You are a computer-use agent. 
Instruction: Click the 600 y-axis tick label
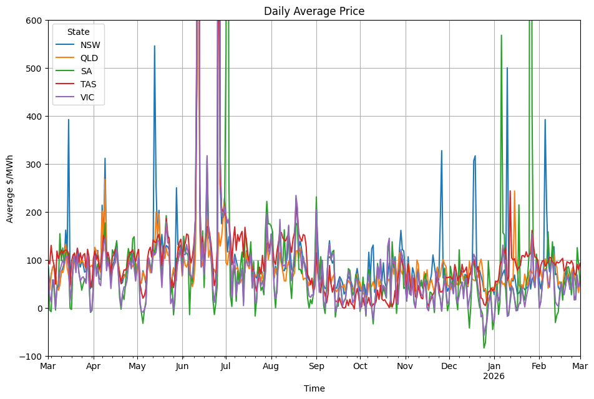[33, 21]
